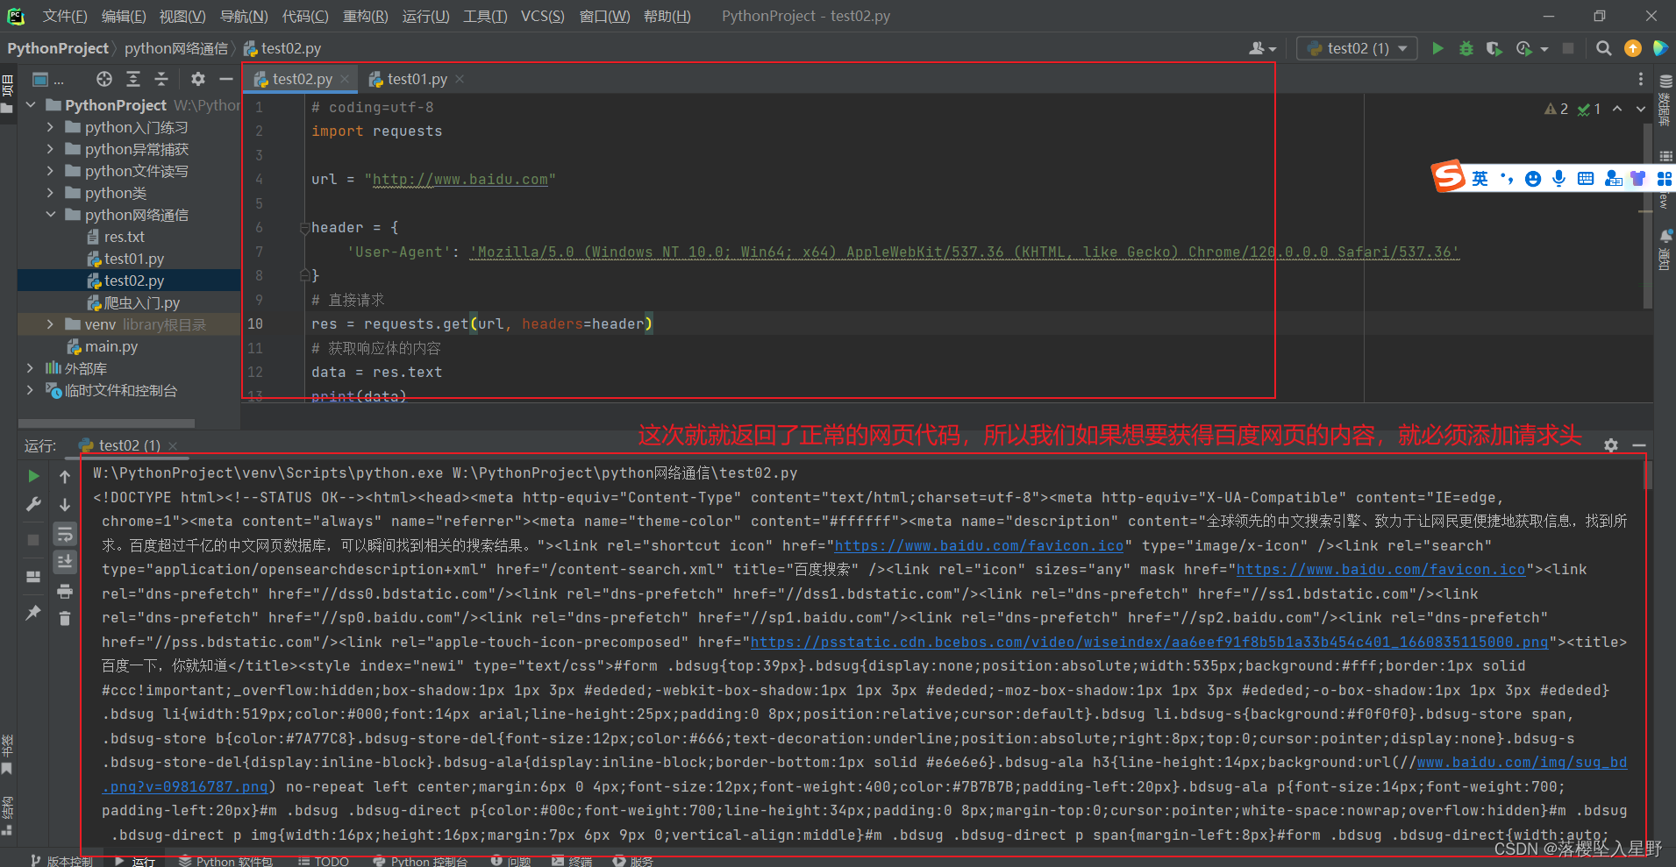Screen dimensions: 1676x867
Task: Go to next highlighted problem arrow in editor
Action: pyautogui.click(x=1641, y=109)
